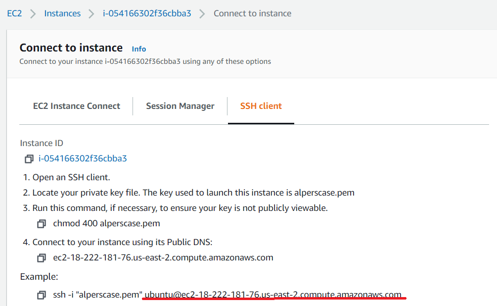This screenshot has width=497, height=306.
Task: Select the SSH client tab
Action: (x=261, y=106)
